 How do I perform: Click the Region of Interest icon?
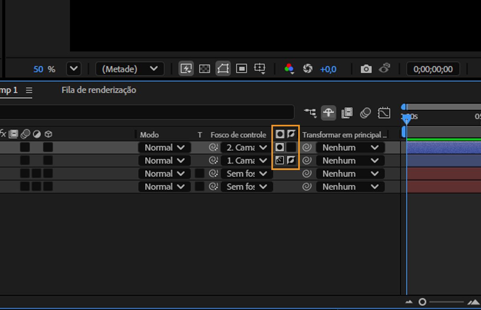click(241, 69)
